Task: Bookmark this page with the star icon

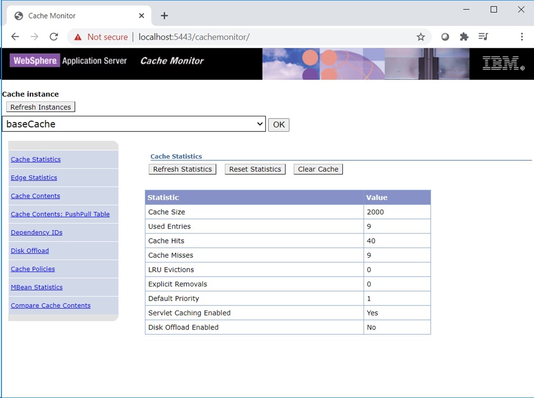Action: click(420, 37)
